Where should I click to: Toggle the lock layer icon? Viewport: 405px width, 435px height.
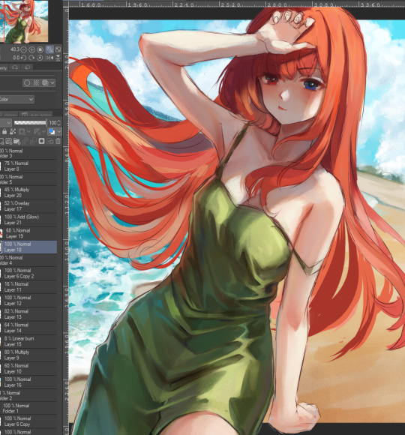4,131
